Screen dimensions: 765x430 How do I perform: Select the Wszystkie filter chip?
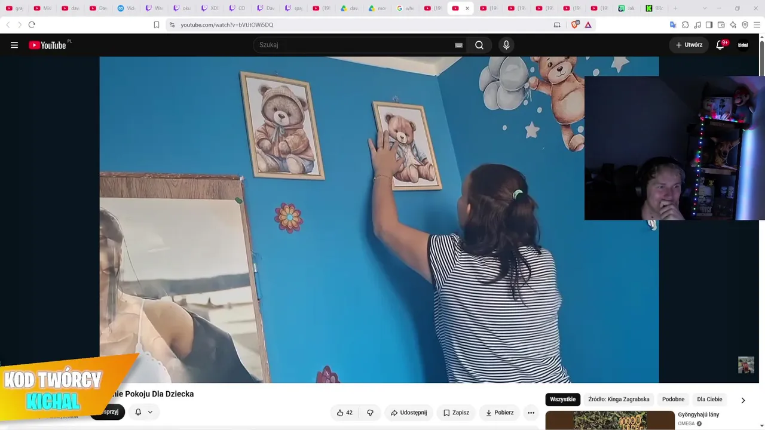[562, 400]
